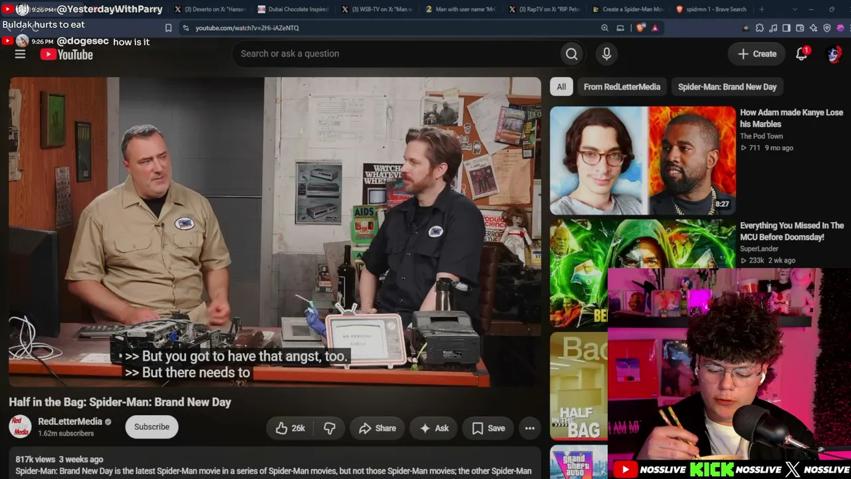The height and width of the screenshot is (479, 851).
Task: Save the video to a playlist
Action: pyautogui.click(x=489, y=428)
